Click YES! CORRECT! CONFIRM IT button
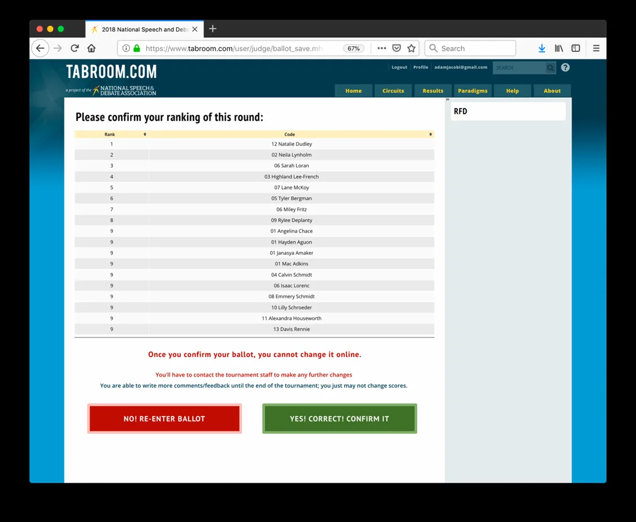Screen dimensions: 636x522 (340, 419)
